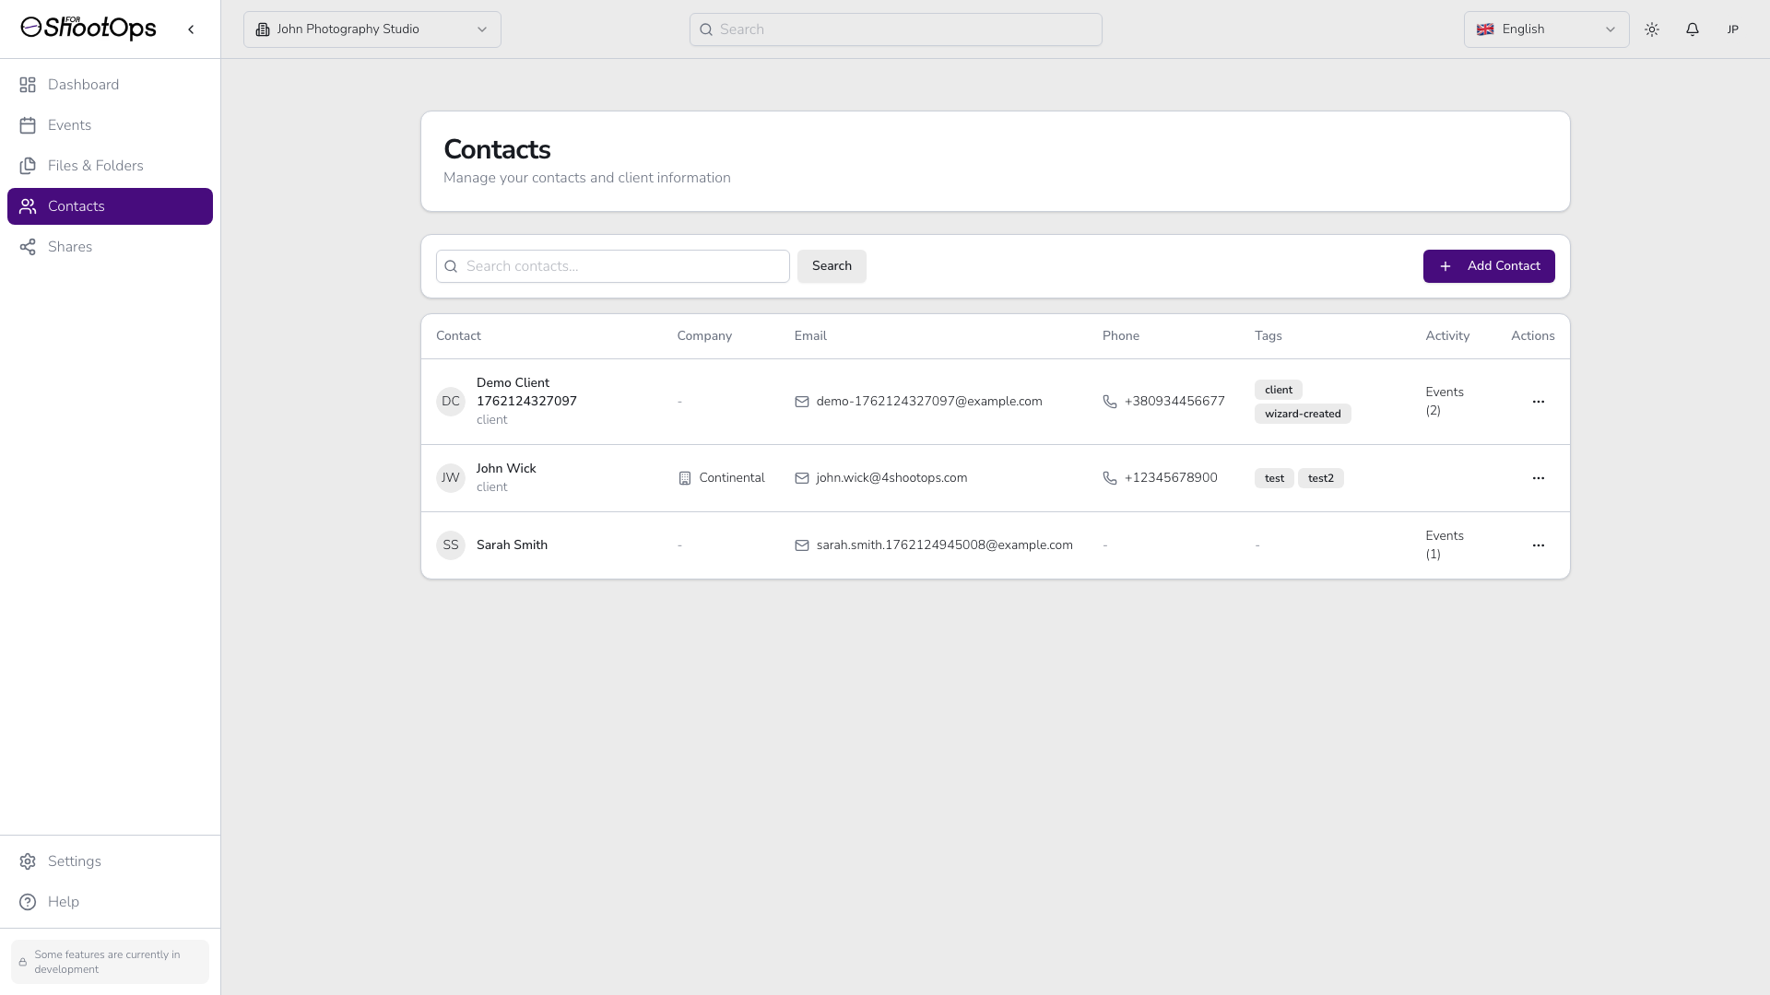
Task: Open the actions menu for Sarah Smith
Action: 1538,545
